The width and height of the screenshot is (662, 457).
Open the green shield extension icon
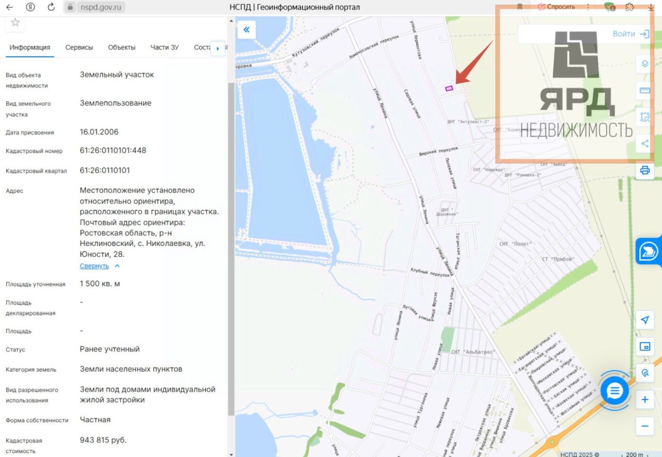pyautogui.click(x=610, y=7)
